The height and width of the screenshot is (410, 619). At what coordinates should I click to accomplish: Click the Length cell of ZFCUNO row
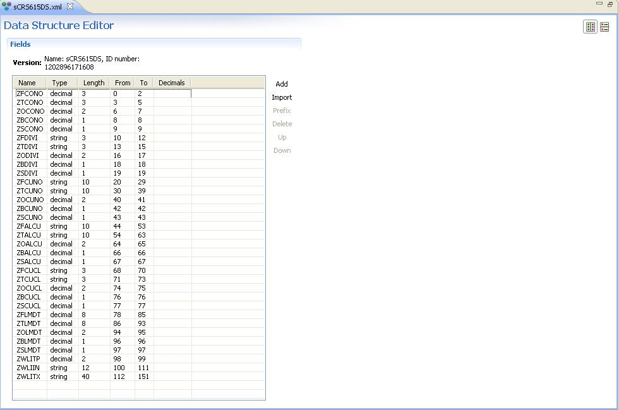coord(94,182)
